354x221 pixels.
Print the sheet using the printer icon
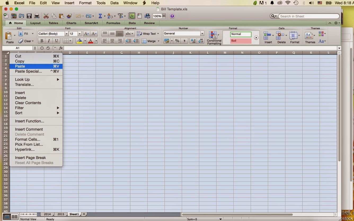coord(37,16)
